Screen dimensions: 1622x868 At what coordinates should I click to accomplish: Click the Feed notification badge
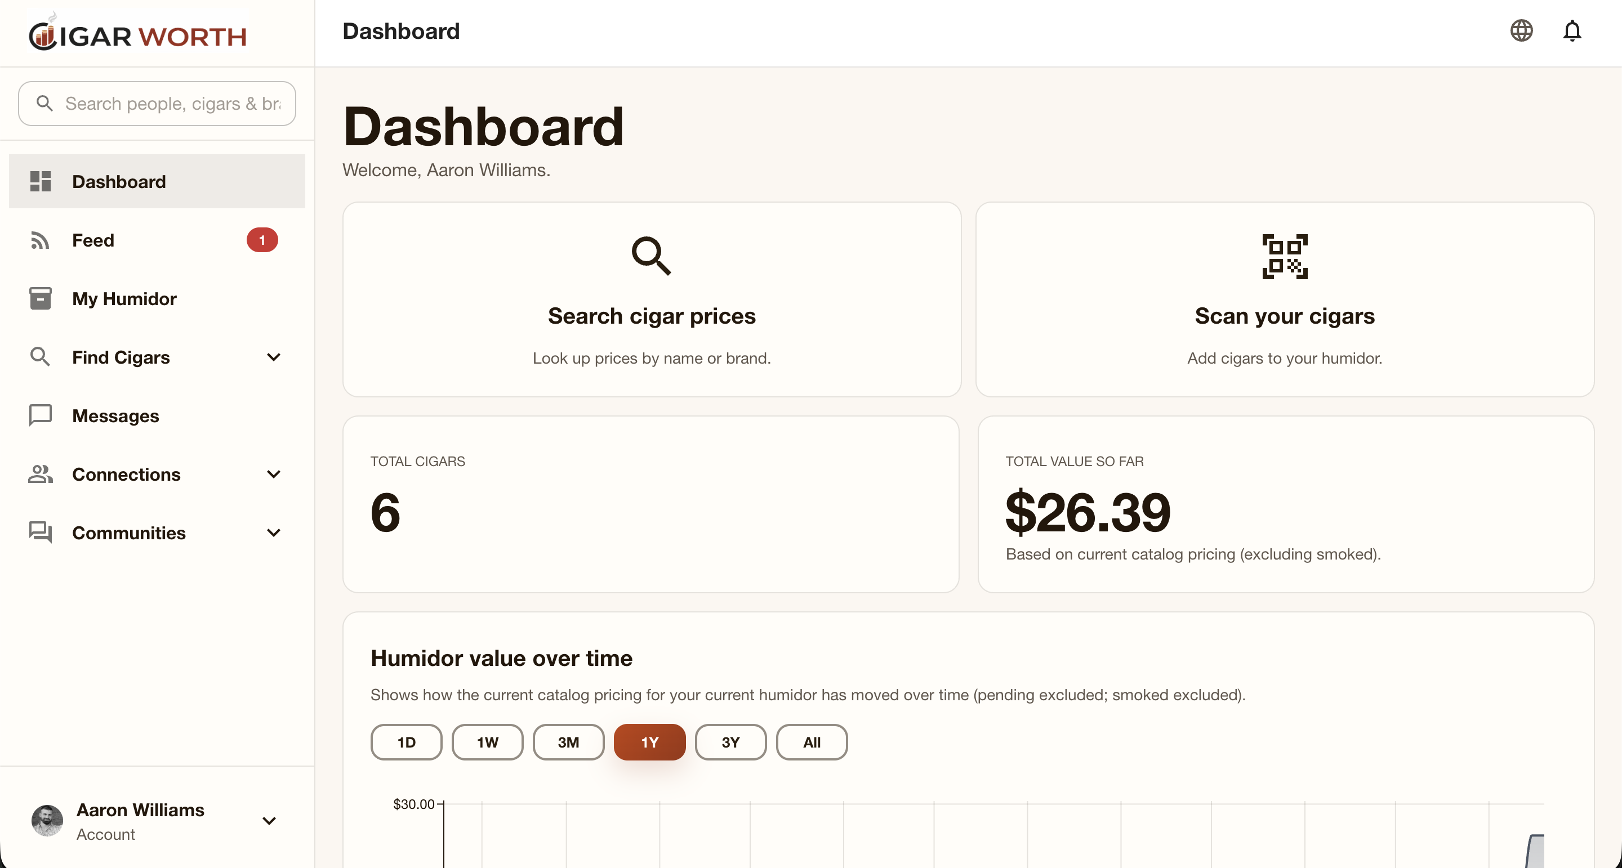pos(262,240)
